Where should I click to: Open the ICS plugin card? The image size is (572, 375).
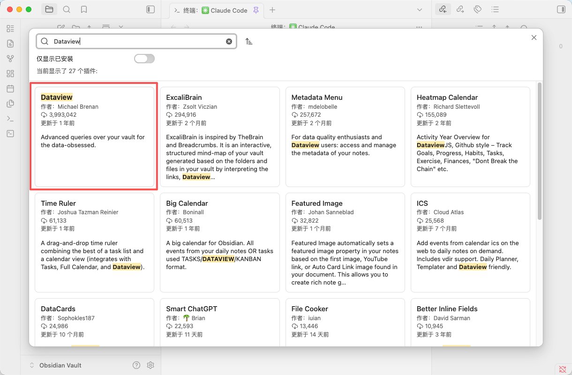coord(470,243)
